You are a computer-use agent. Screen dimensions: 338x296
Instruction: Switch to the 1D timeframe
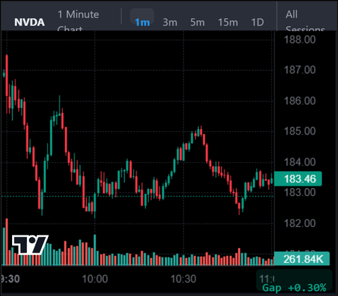point(258,22)
